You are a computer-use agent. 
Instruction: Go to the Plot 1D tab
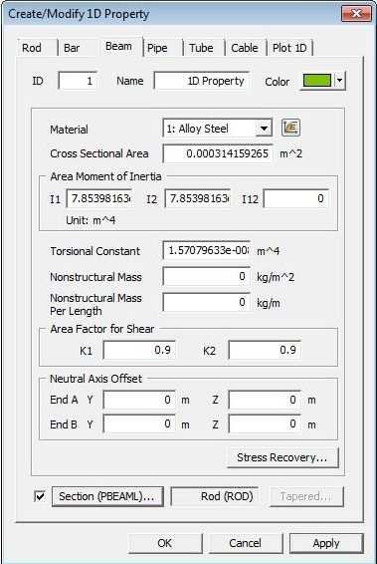(x=289, y=48)
